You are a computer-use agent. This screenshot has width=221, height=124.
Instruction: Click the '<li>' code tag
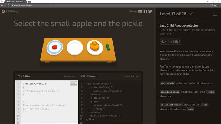(205, 105)
